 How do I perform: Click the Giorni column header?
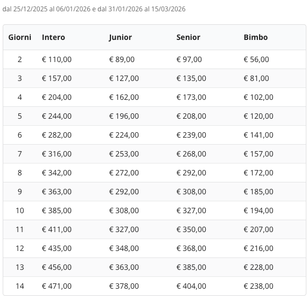click(19, 37)
